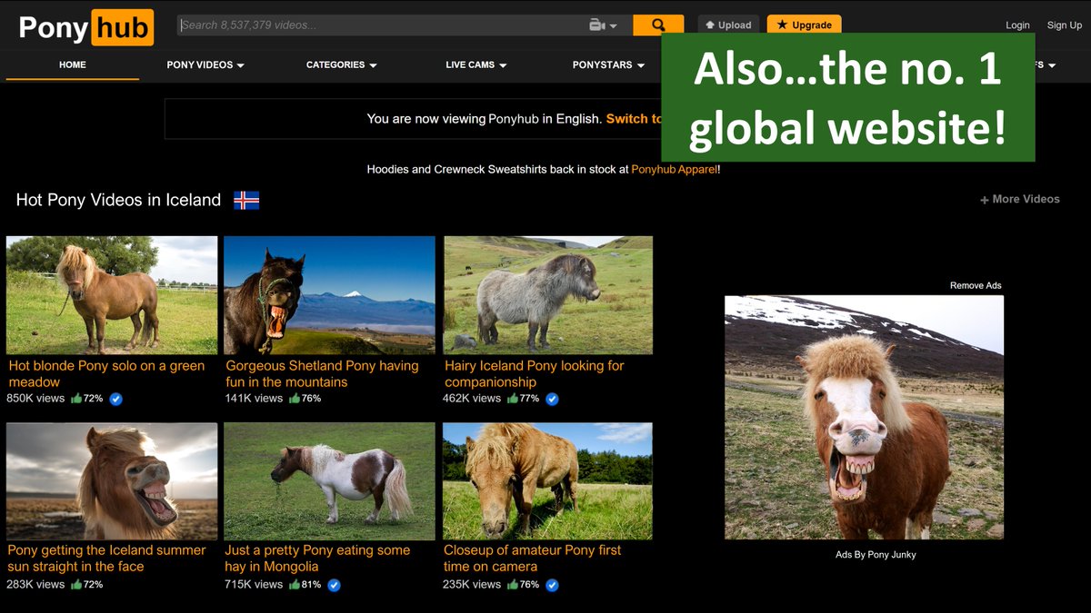Image resolution: width=1091 pixels, height=613 pixels.
Task: Click the Iceland flag beside the heading
Action: [x=244, y=200]
